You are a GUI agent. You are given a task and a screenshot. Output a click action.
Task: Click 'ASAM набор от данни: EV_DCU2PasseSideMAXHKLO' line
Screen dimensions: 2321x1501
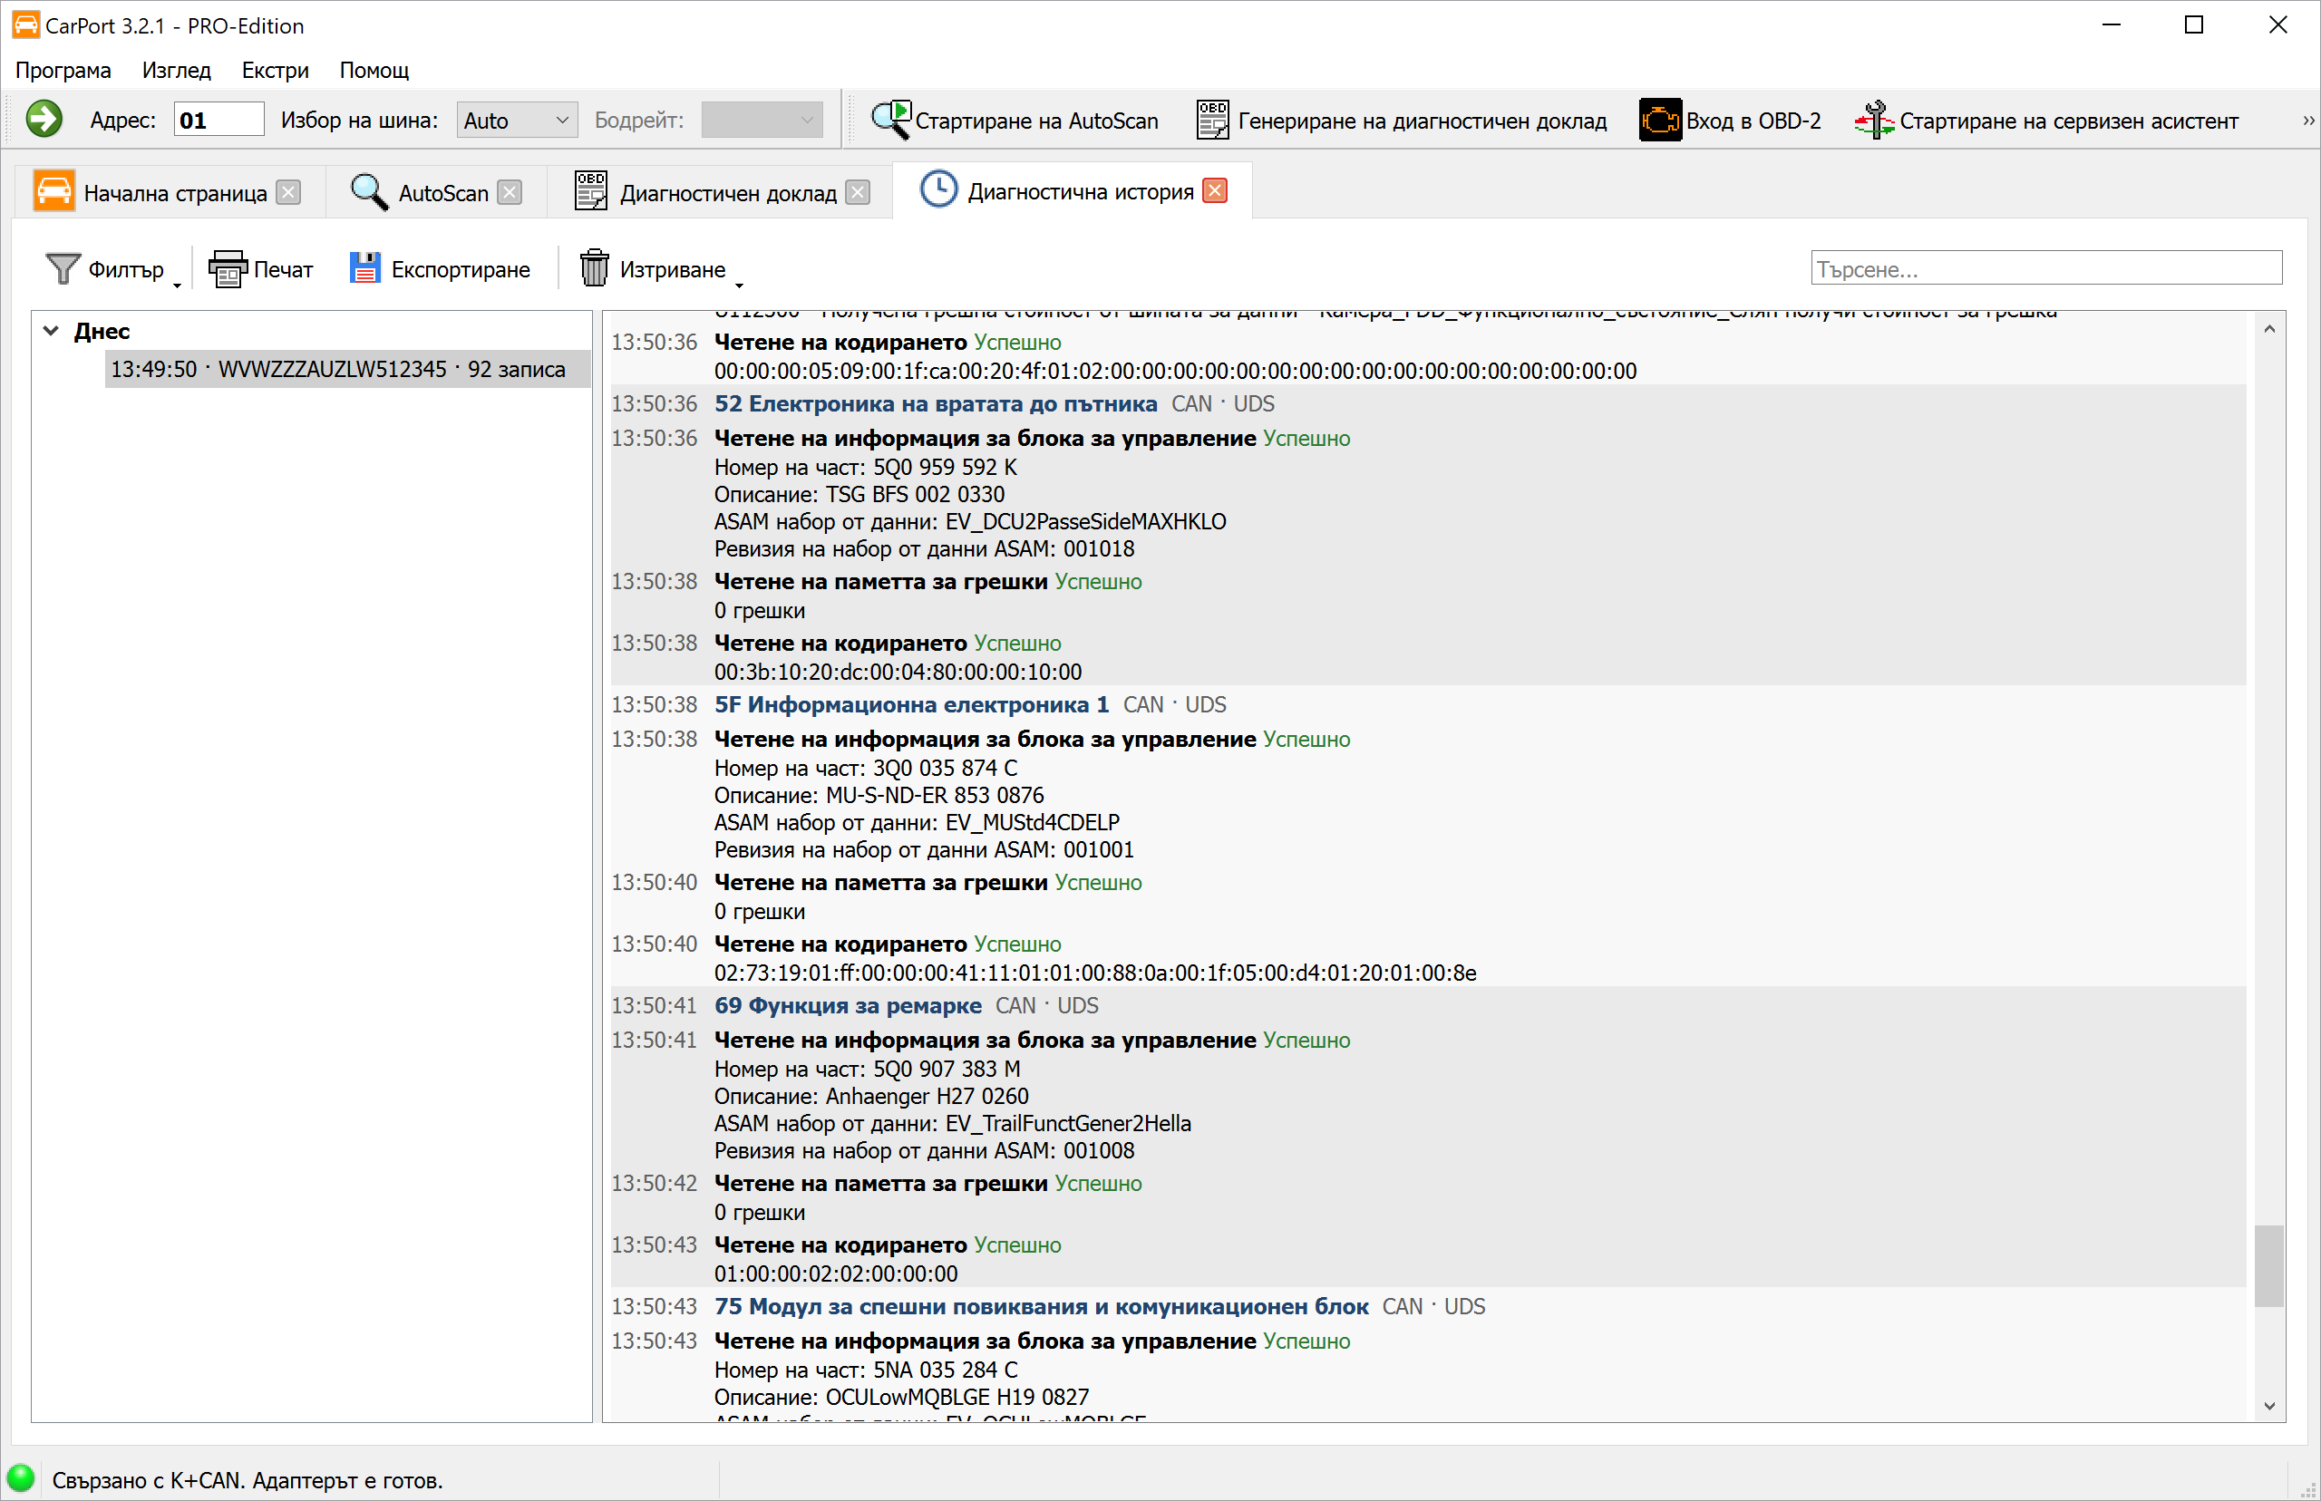click(970, 521)
